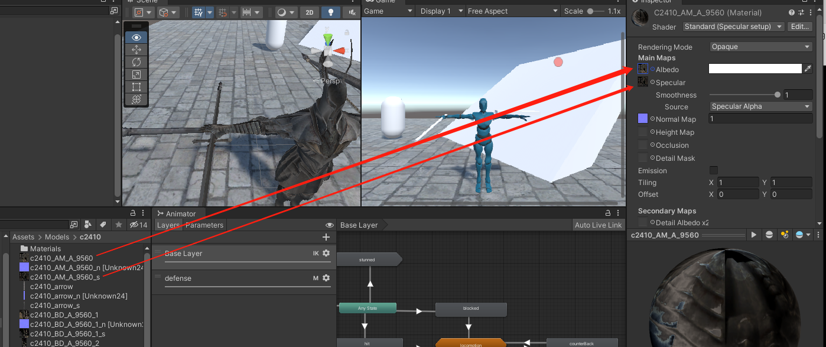The image size is (826, 347).
Task: Switch to Animator Layers tab
Action: [x=168, y=225]
